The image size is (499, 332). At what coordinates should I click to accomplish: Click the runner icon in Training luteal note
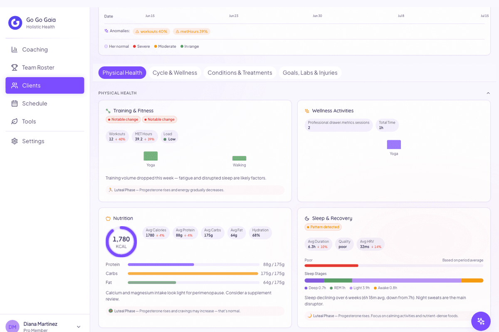pos(111,190)
